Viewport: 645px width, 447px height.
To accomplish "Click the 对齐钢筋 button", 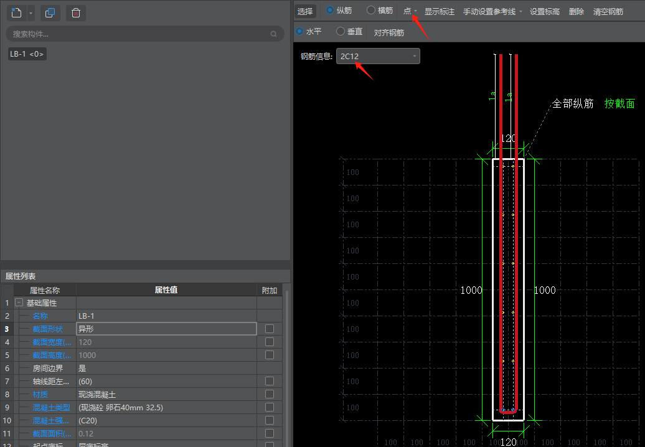I will [x=388, y=32].
